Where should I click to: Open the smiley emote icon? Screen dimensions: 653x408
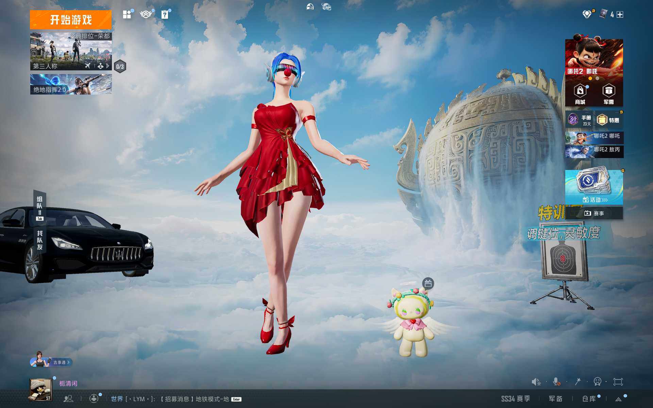point(597,382)
